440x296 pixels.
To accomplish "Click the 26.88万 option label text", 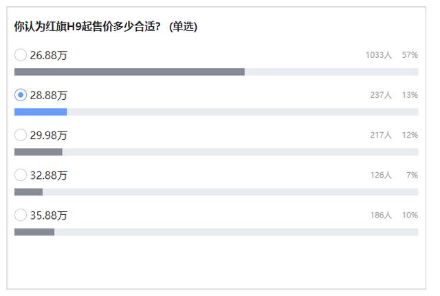I will click(49, 55).
